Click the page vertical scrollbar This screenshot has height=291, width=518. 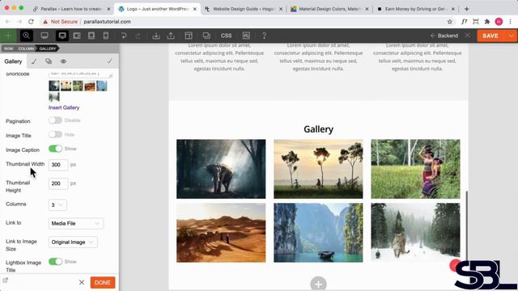(x=467, y=225)
